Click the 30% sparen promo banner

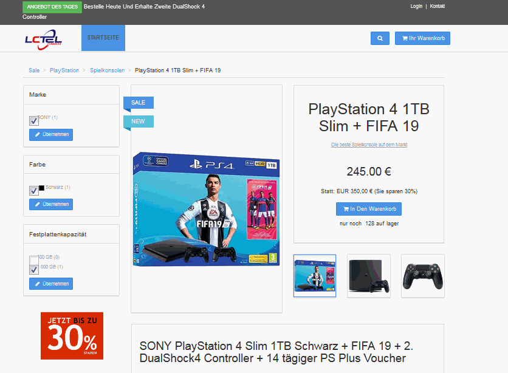click(x=72, y=335)
